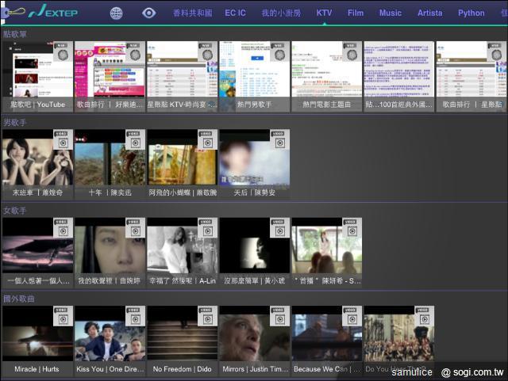Play the 阿飛的小蝴蝶 video
Viewport: 508px width, 381px height.
click(x=182, y=165)
